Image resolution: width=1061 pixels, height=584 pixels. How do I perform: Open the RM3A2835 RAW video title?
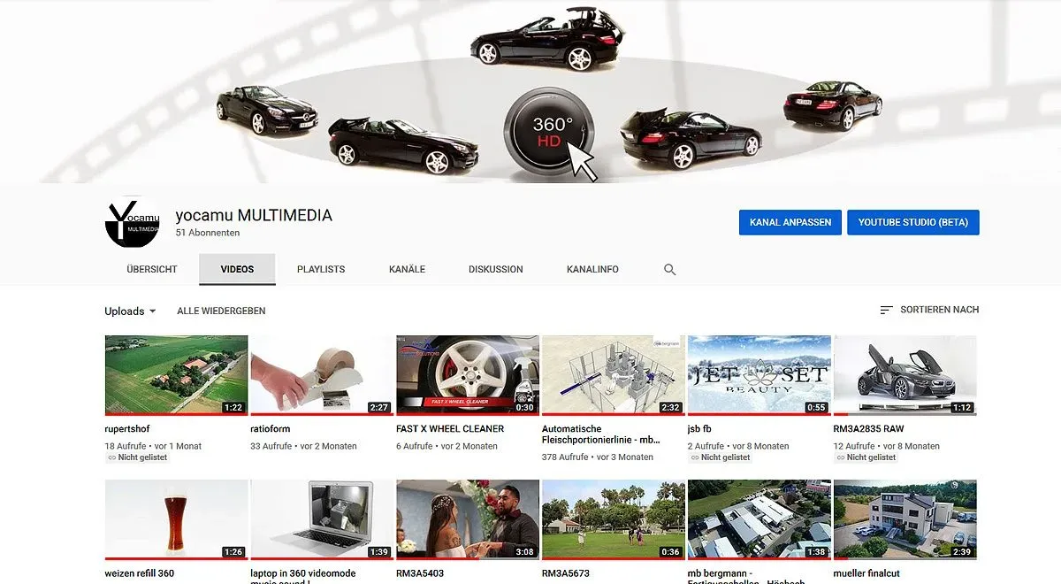click(x=867, y=429)
